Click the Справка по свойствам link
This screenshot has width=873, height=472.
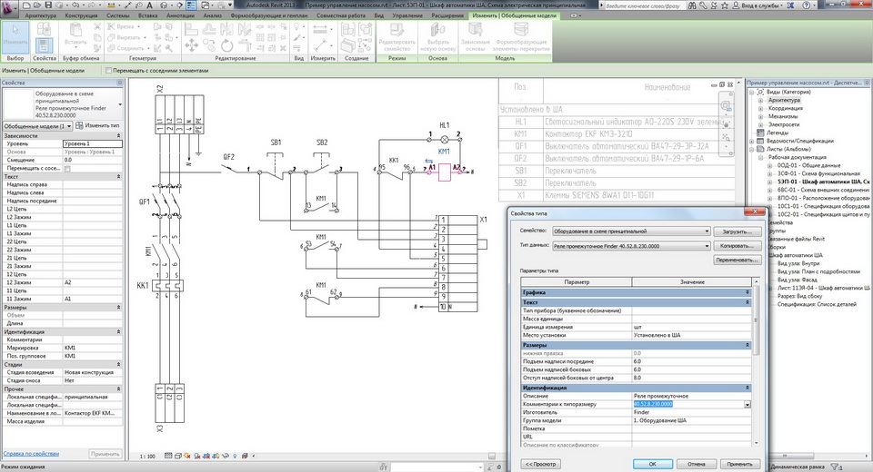pos(31,454)
